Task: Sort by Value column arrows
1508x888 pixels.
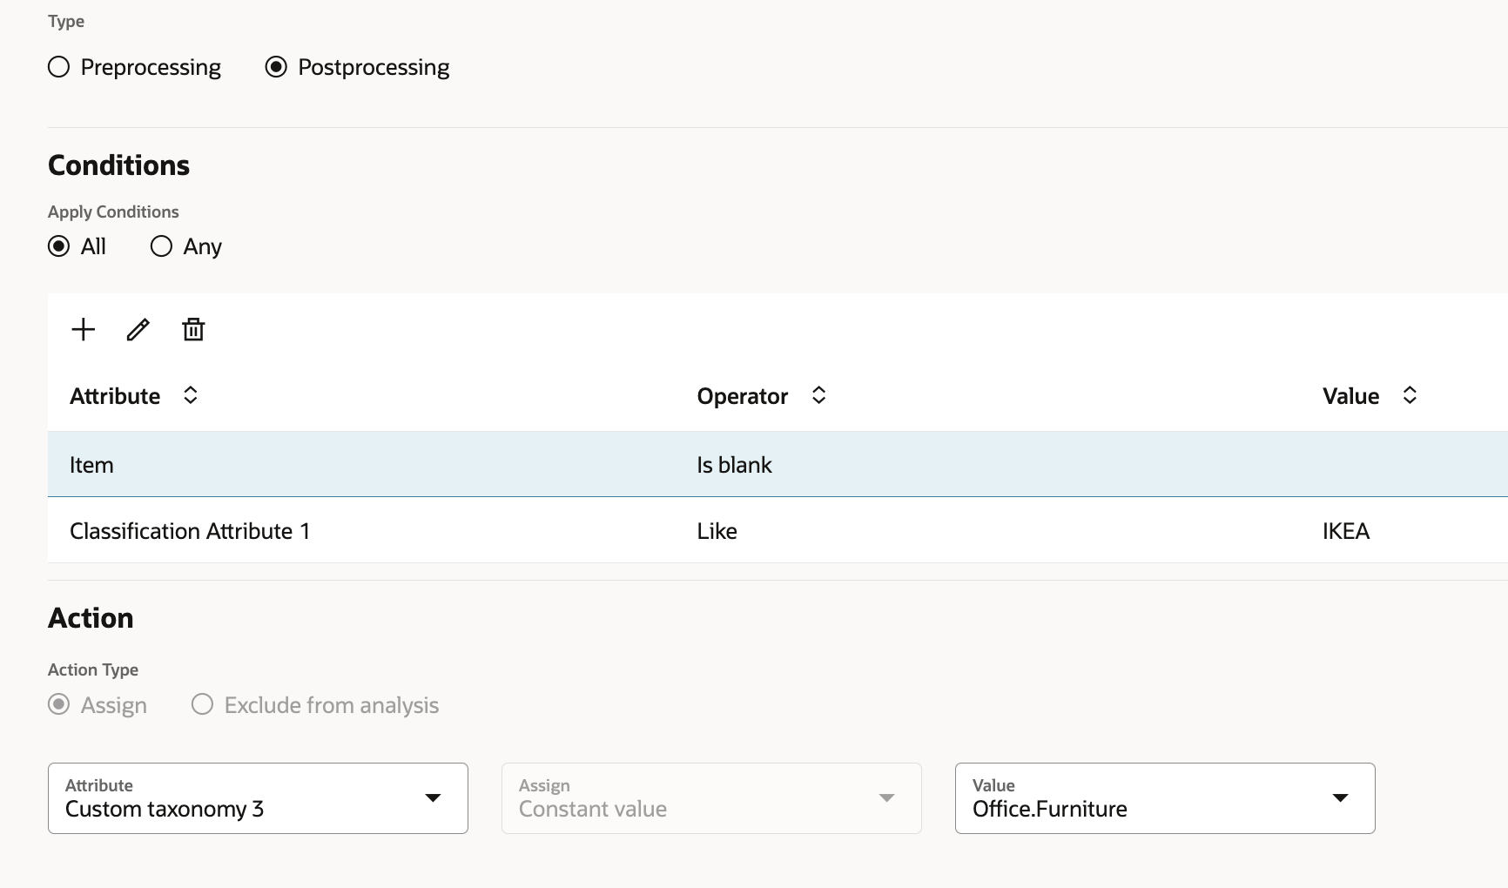Action: click(1410, 395)
